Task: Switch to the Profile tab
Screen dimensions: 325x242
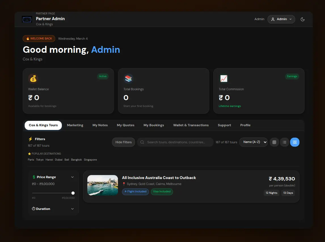Action: point(245,125)
